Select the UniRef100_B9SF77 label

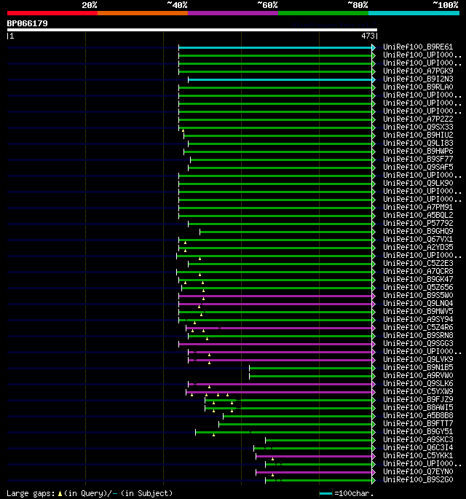[x=418, y=159]
